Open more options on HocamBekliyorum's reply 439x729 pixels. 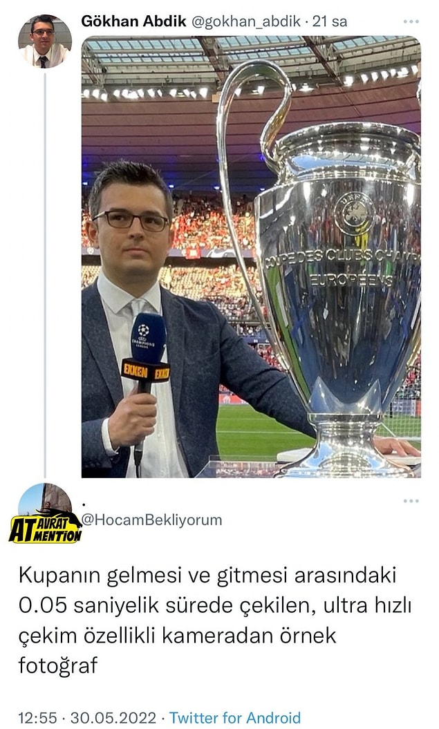[x=411, y=501]
